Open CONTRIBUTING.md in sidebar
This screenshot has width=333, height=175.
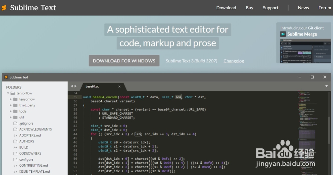point(34,165)
